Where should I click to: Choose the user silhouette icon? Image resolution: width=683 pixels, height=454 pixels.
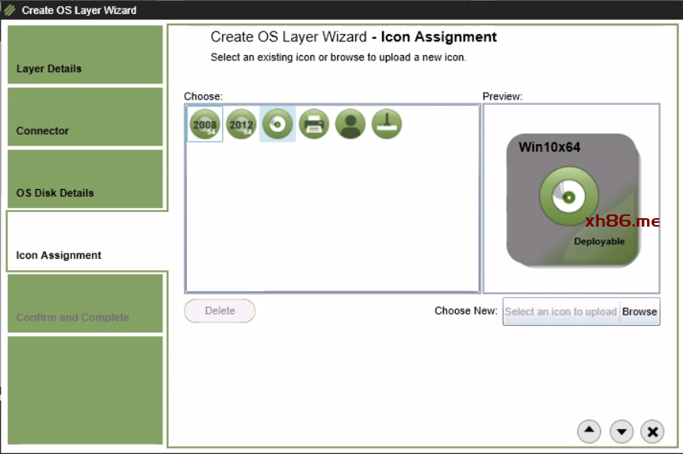coord(350,124)
